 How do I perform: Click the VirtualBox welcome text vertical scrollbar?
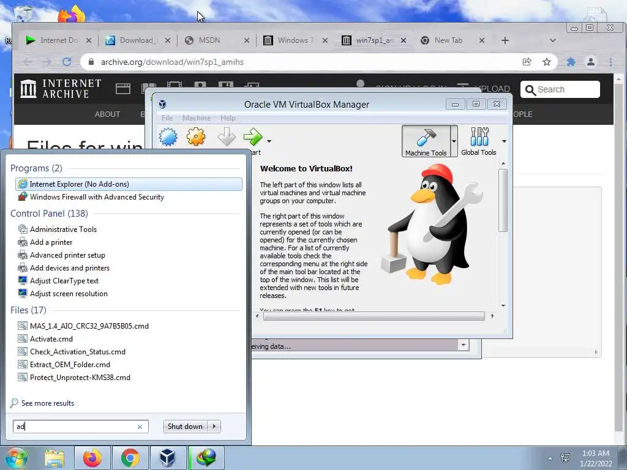pyautogui.click(x=503, y=200)
